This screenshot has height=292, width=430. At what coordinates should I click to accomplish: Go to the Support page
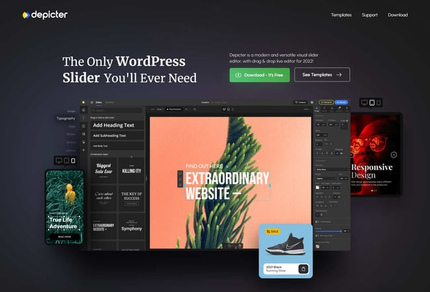pyautogui.click(x=370, y=15)
